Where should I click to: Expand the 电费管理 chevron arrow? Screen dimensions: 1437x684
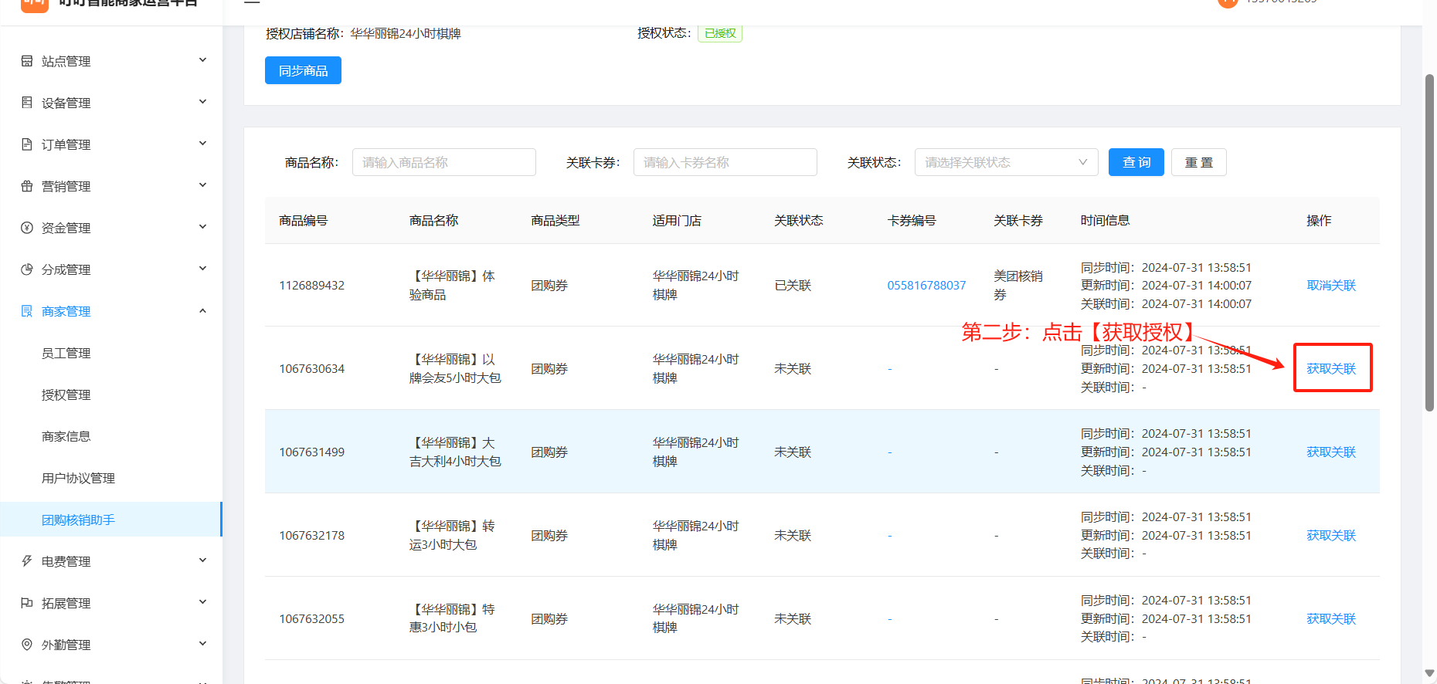tap(202, 560)
